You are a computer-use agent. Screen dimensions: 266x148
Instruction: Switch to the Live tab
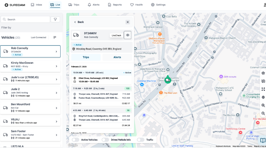pyautogui.click(x=55, y=5)
